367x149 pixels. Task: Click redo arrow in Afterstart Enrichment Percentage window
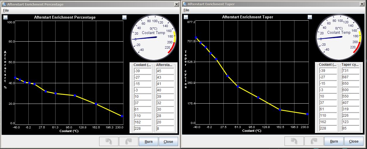[x=128, y=141]
